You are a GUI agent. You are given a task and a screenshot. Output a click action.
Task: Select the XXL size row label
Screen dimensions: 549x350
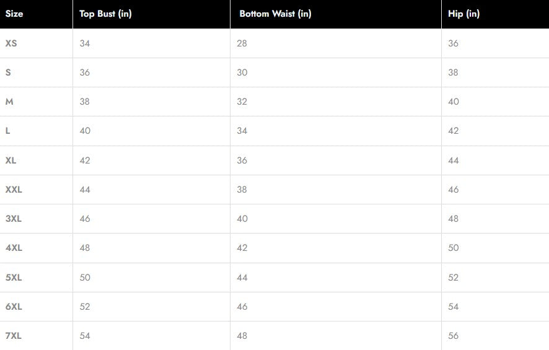tap(14, 190)
